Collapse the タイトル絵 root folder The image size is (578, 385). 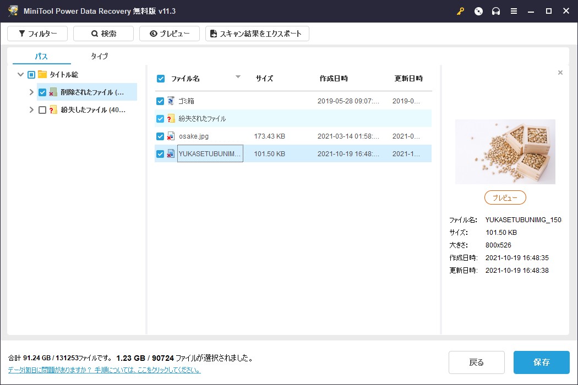(21, 75)
